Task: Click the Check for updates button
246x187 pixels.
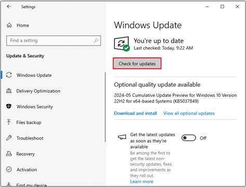Action: [137, 64]
